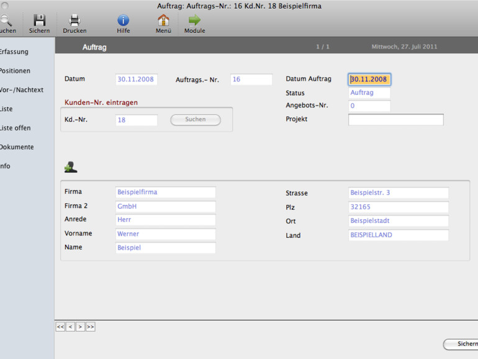478x359 pixels.
Task: Click the Datum field showing 30.11.2008
Action: click(x=137, y=80)
